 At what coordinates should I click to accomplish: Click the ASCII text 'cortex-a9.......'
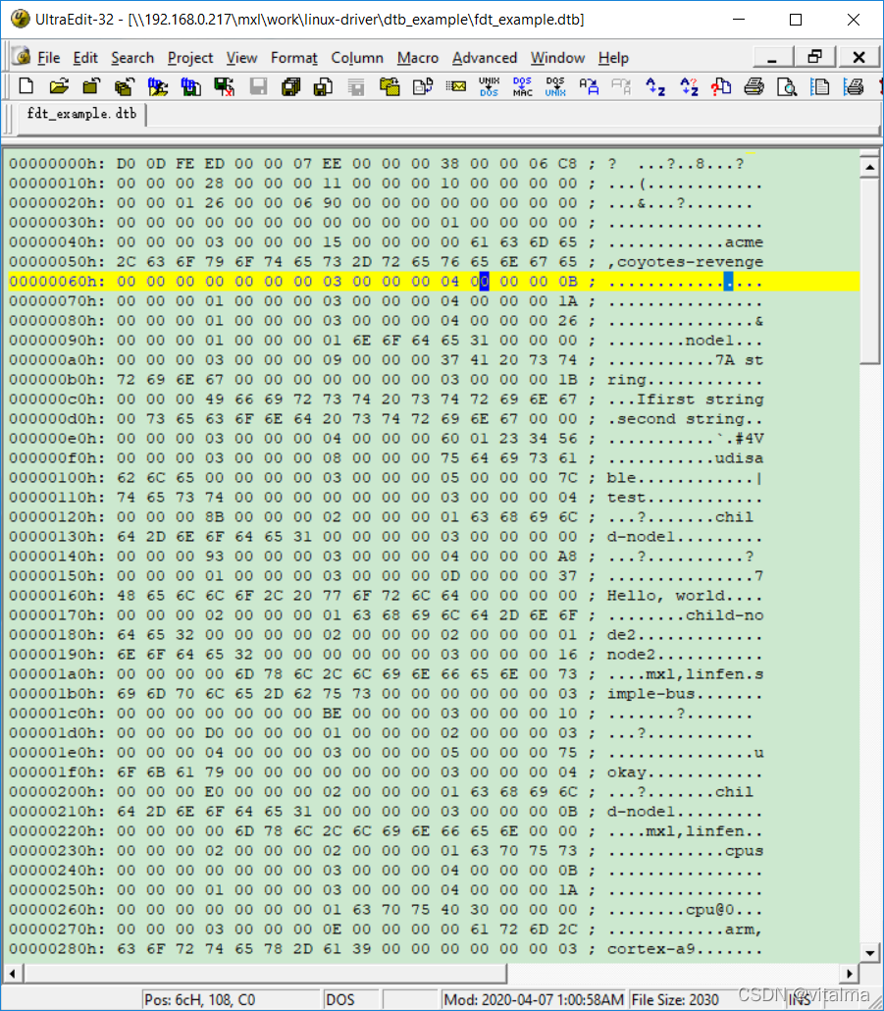[685, 949]
